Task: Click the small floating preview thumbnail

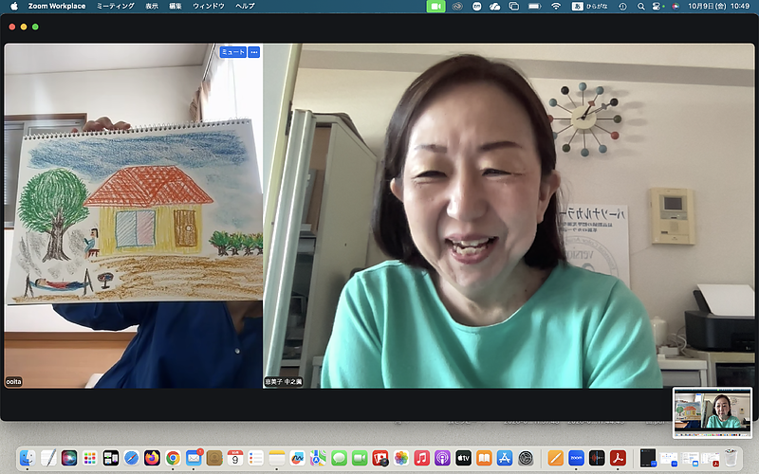Action: click(713, 412)
